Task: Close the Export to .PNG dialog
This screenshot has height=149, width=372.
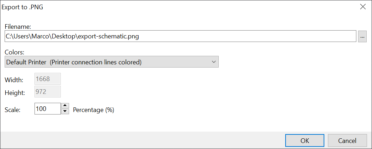Action: (x=363, y=7)
